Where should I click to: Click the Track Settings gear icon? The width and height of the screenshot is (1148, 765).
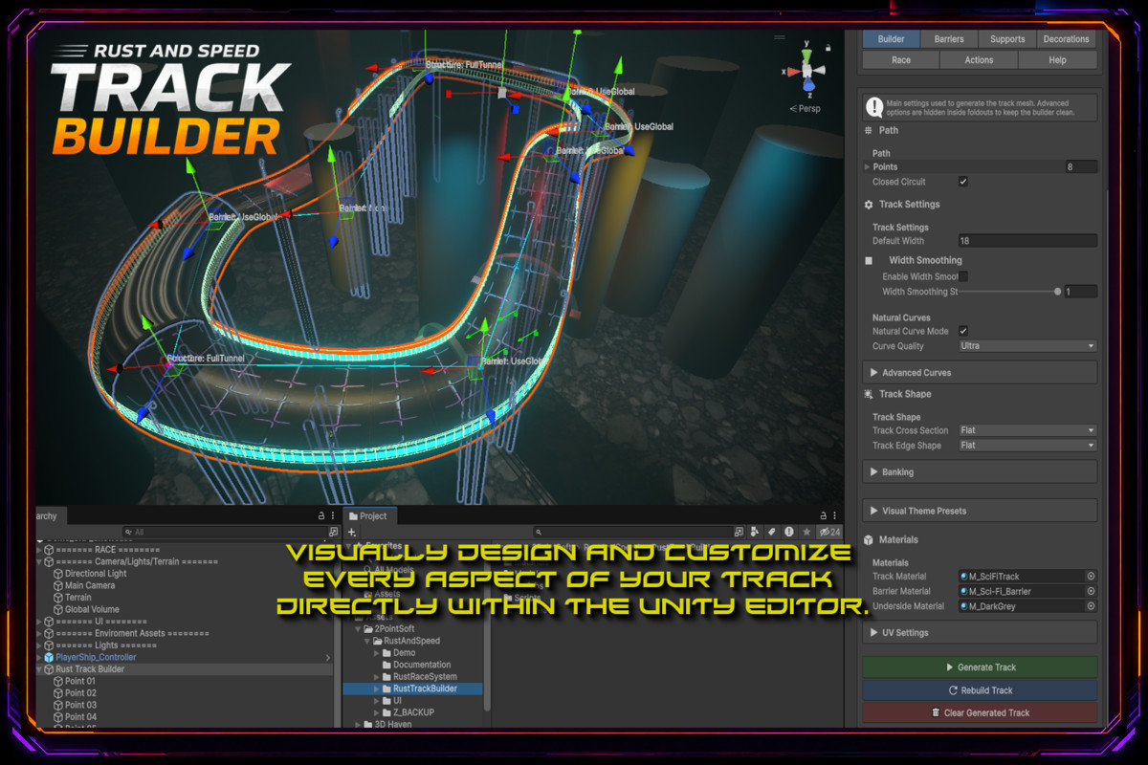(x=869, y=205)
